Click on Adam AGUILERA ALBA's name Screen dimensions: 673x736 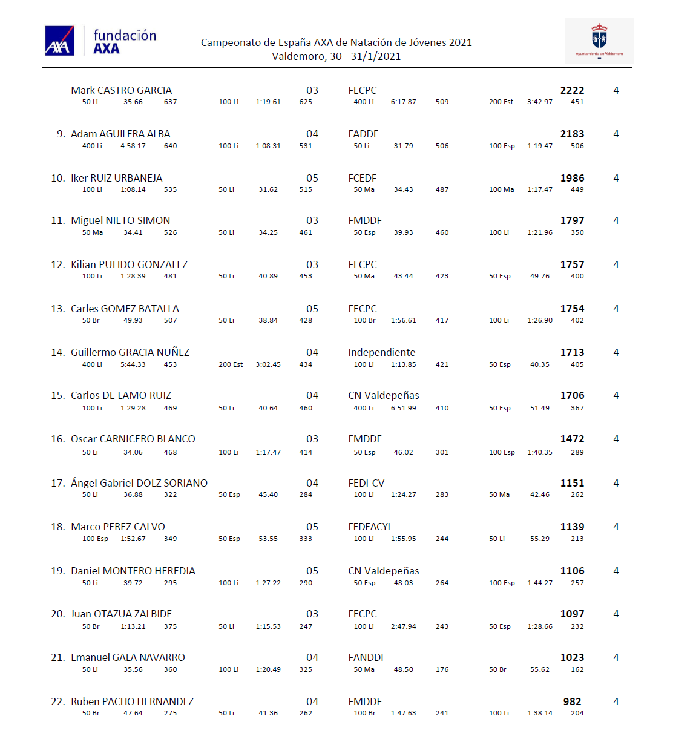tap(120, 134)
